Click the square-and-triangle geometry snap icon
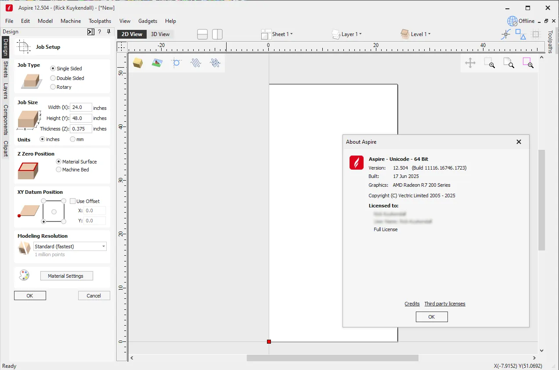 tap(520, 34)
